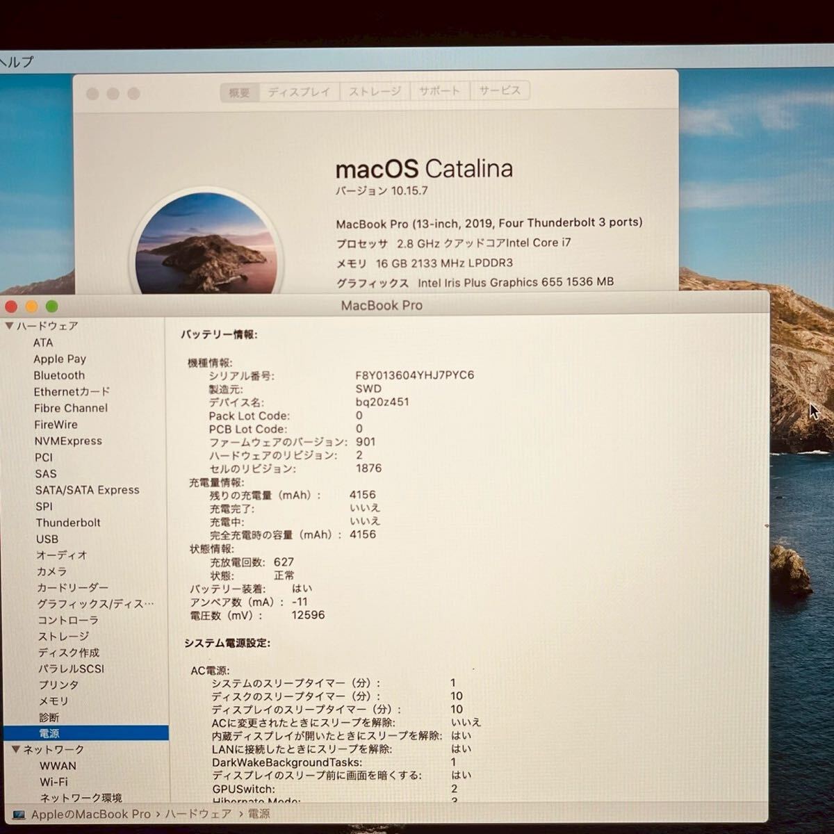Image resolution: width=834 pixels, height=834 pixels.
Task: Click 電源 in the bottom path bar
Action: (259, 814)
